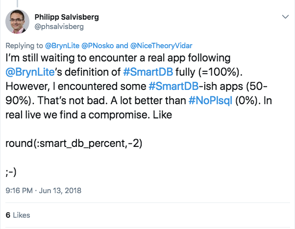This screenshot has height=229, width=295.
Task: Click the winking emoticon text line
Action: [x=11, y=172]
